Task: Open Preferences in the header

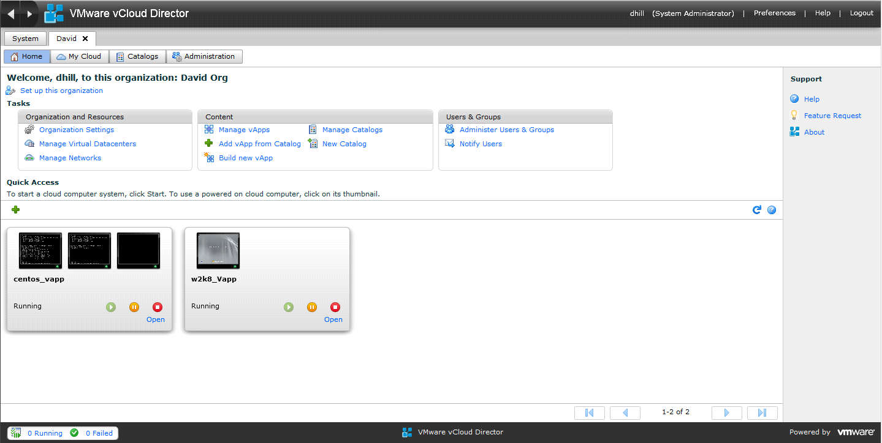Action: pos(775,13)
